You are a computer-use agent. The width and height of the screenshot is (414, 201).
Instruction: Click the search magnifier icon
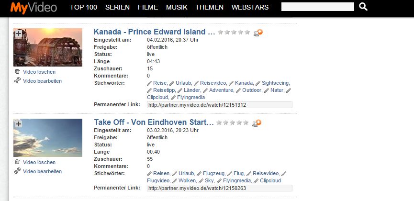363,7
